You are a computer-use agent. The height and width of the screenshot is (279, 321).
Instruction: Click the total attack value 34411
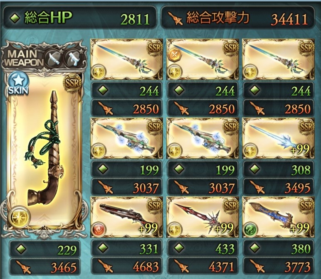pos(289,20)
